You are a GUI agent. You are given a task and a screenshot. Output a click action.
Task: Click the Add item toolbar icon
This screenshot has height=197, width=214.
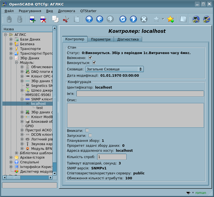coord(33,19)
